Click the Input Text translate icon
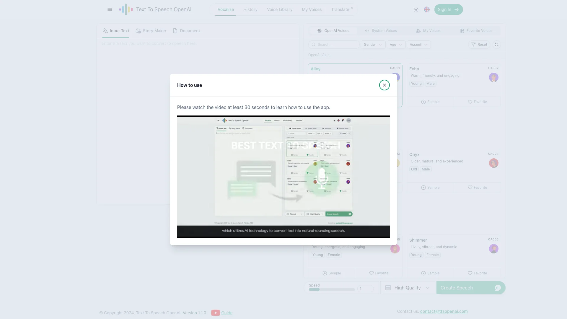567x319 pixels. (x=105, y=31)
